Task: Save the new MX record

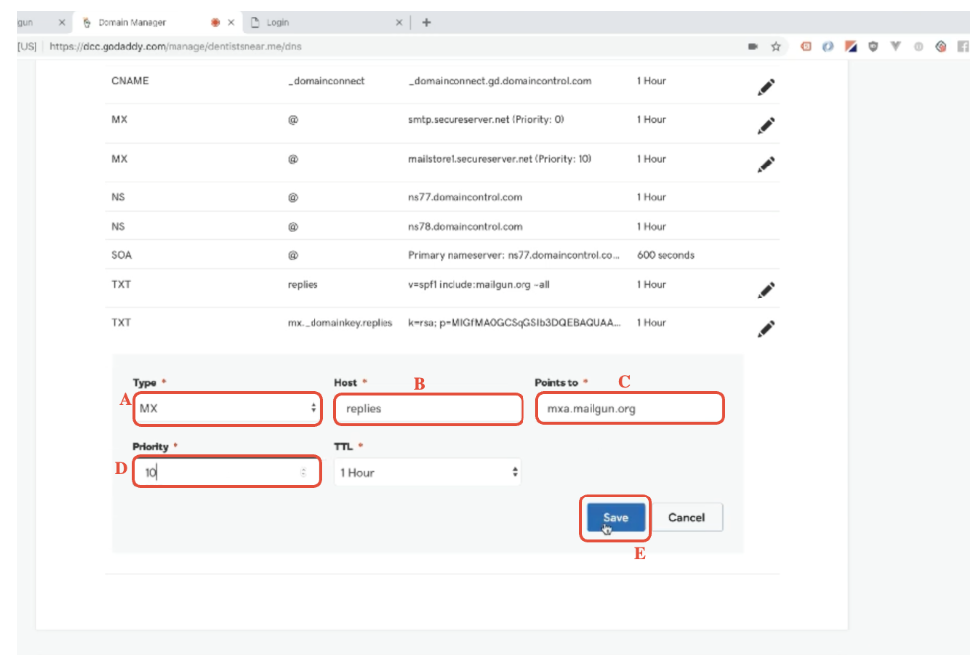Action: point(615,518)
